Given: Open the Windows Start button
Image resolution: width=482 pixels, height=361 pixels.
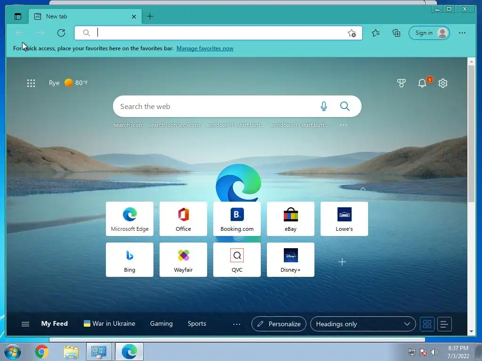Looking at the screenshot, I should pyautogui.click(x=12, y=352).
